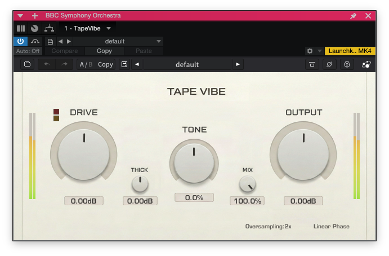Click the TONE knob
This screenshot has width=389, height=256.
click(194, 164)
